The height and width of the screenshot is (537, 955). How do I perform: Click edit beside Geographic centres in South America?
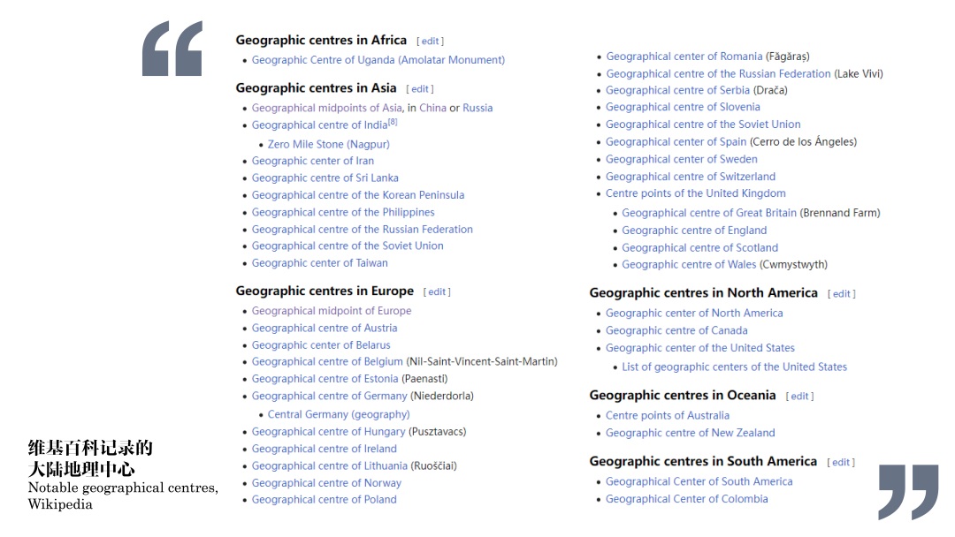[x=841, y=463]
